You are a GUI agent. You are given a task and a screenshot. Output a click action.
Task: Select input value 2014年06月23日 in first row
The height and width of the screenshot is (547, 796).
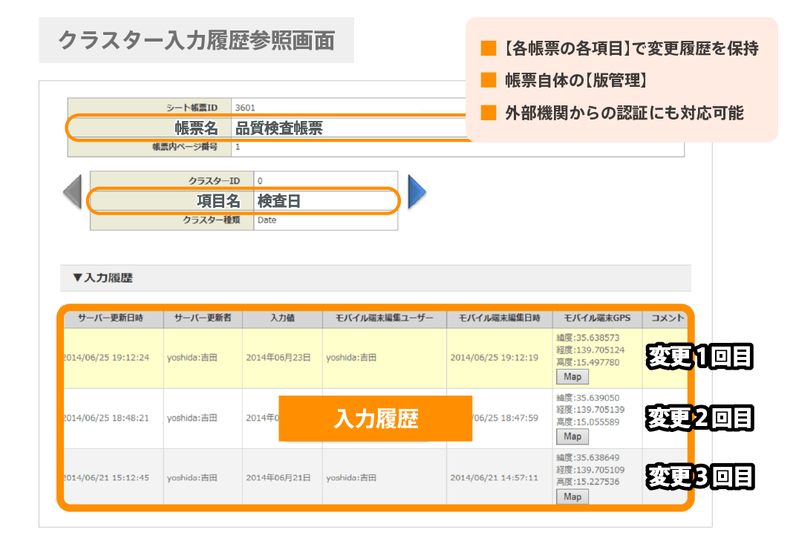tap(278, 358)
